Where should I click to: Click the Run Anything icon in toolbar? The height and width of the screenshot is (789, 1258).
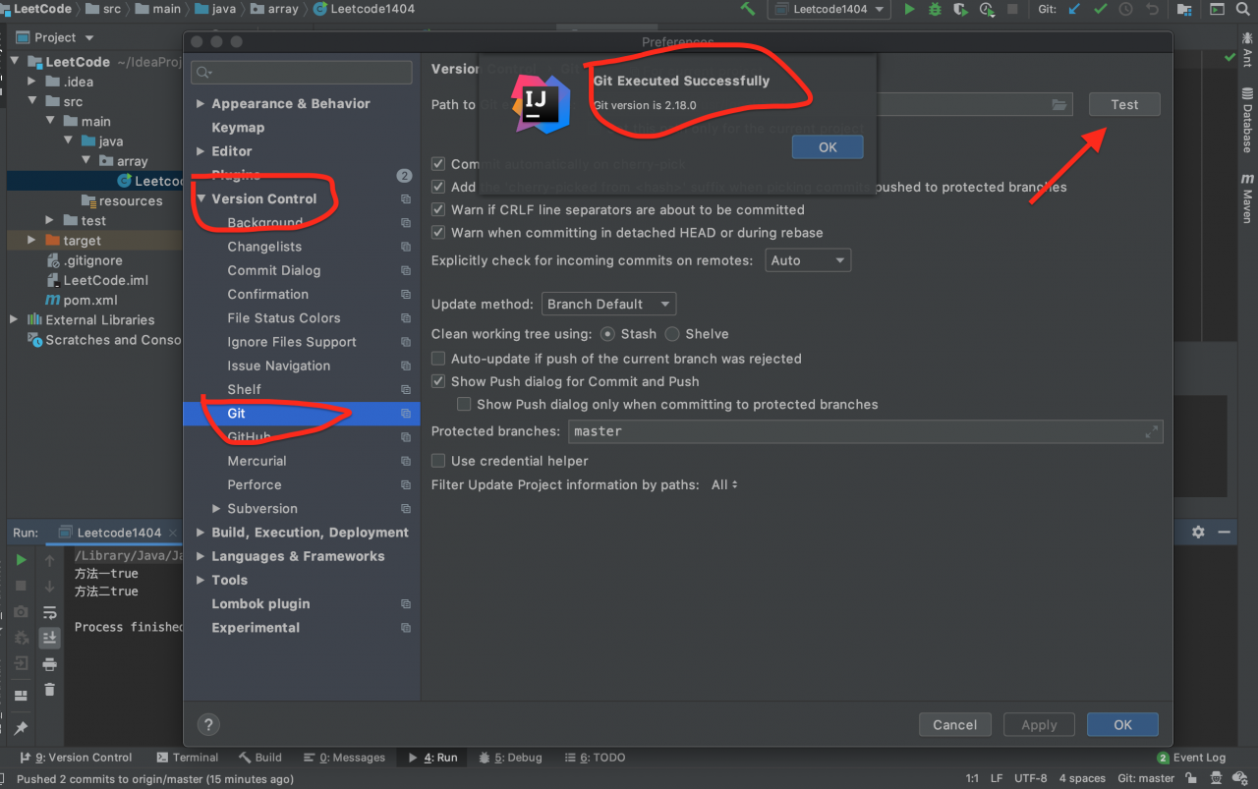1217,9
